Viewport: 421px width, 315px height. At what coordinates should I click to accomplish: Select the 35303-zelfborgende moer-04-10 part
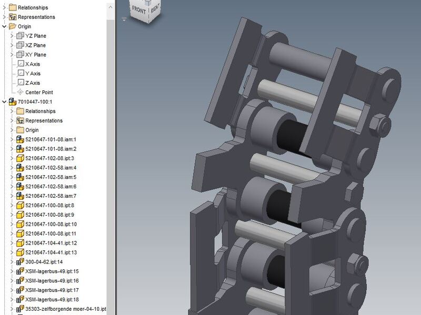click(x=66, y=309)
